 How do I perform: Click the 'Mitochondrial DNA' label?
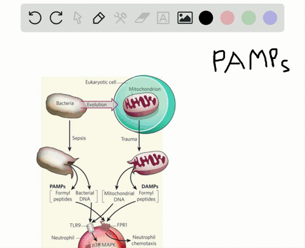tap(119, 196)
